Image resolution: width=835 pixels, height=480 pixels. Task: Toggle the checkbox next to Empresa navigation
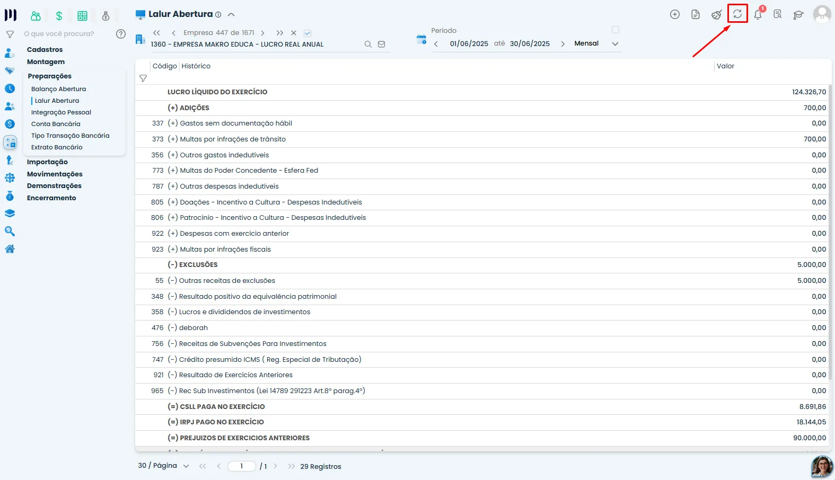pos(307,33)
